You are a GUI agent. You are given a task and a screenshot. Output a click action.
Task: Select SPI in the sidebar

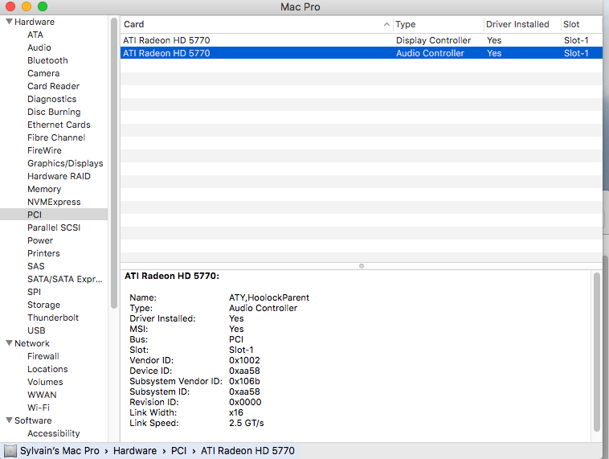(x=34, y=292)
